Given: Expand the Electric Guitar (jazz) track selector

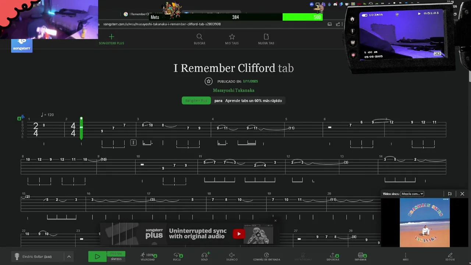Looking at the screenshot, I should tap(69, 257).
